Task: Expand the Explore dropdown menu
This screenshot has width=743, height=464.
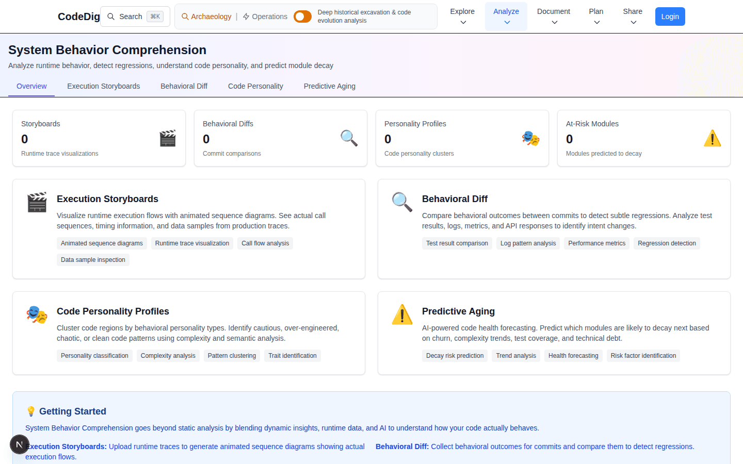Action: click(x=462, y=16)
